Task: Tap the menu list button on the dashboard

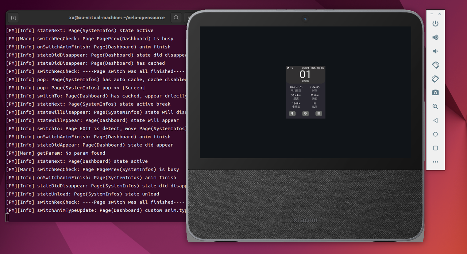Action: point(319,114)
